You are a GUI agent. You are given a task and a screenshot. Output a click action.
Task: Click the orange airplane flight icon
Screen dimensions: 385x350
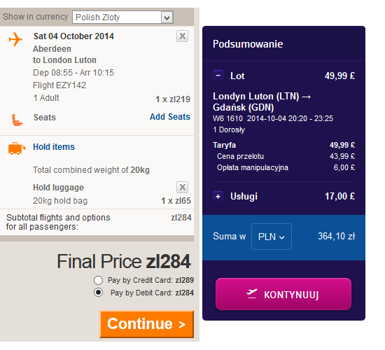15,39
